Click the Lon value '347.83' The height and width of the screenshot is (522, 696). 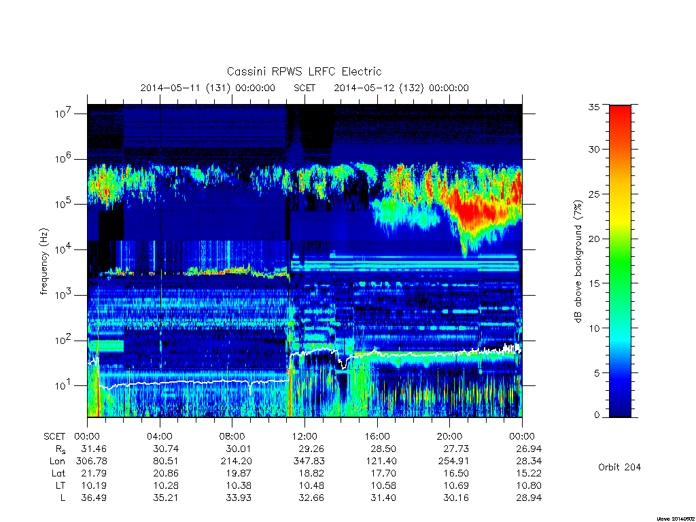[x=309, y=462]
